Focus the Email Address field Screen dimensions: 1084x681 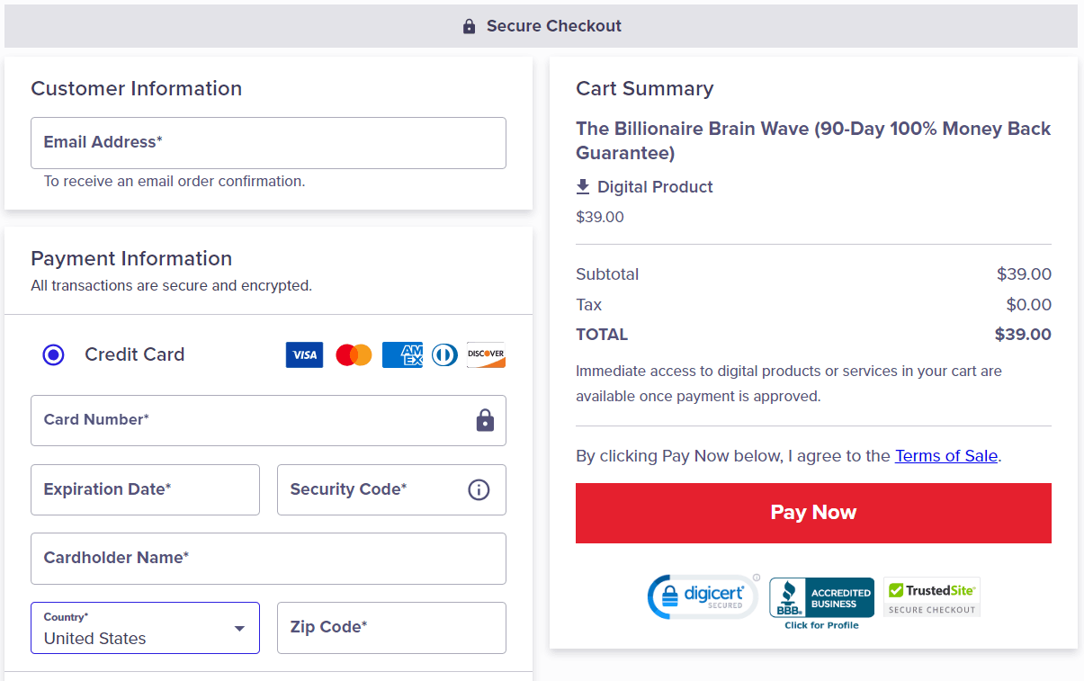coord(268,143)
